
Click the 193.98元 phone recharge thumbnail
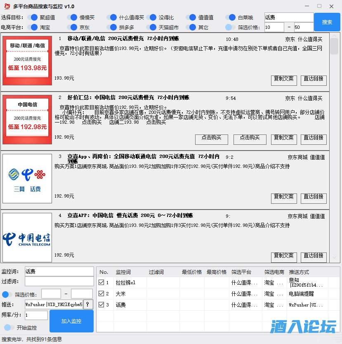pyautogui.click(x=27, y=60)
